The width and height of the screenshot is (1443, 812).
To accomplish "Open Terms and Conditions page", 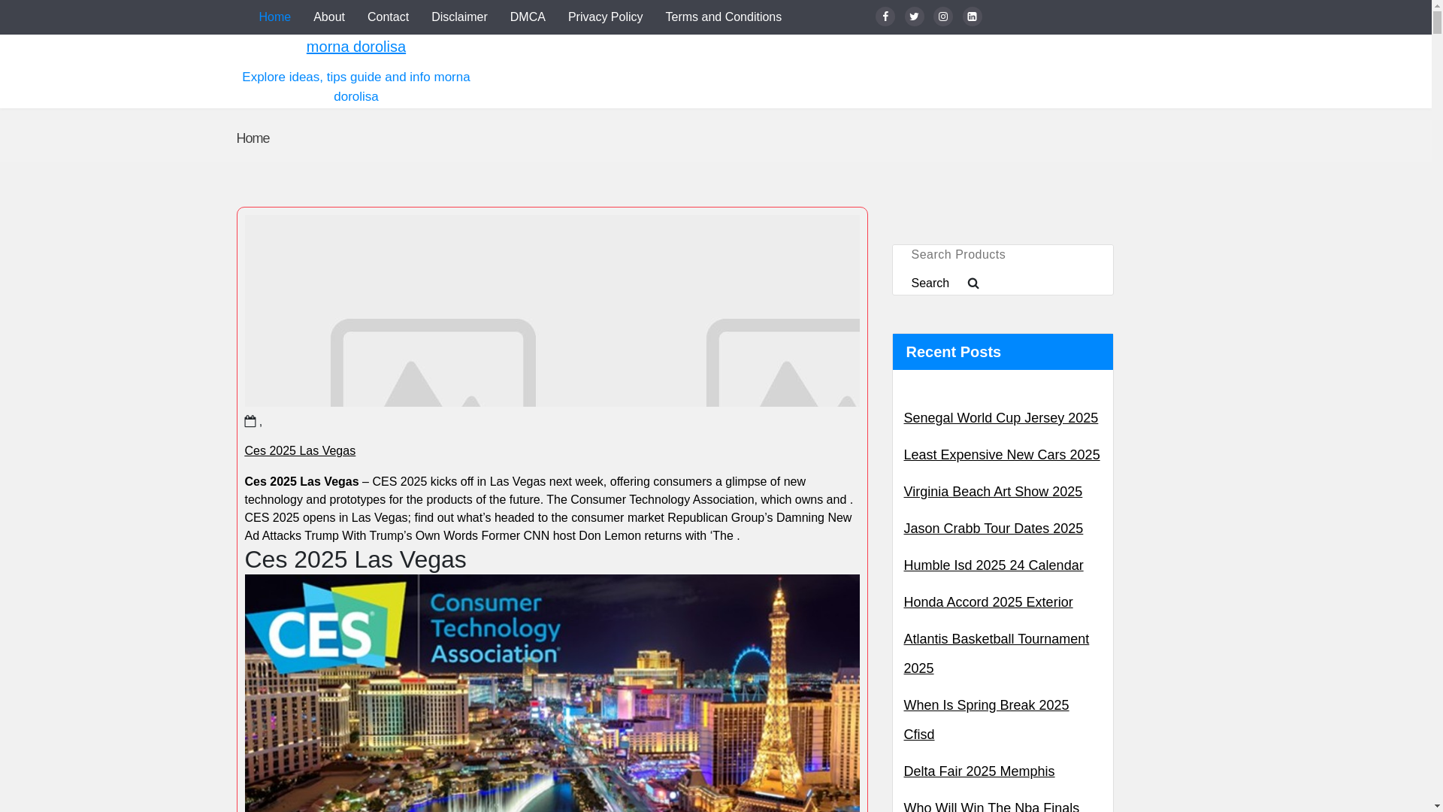I will (x=723, y=17).
